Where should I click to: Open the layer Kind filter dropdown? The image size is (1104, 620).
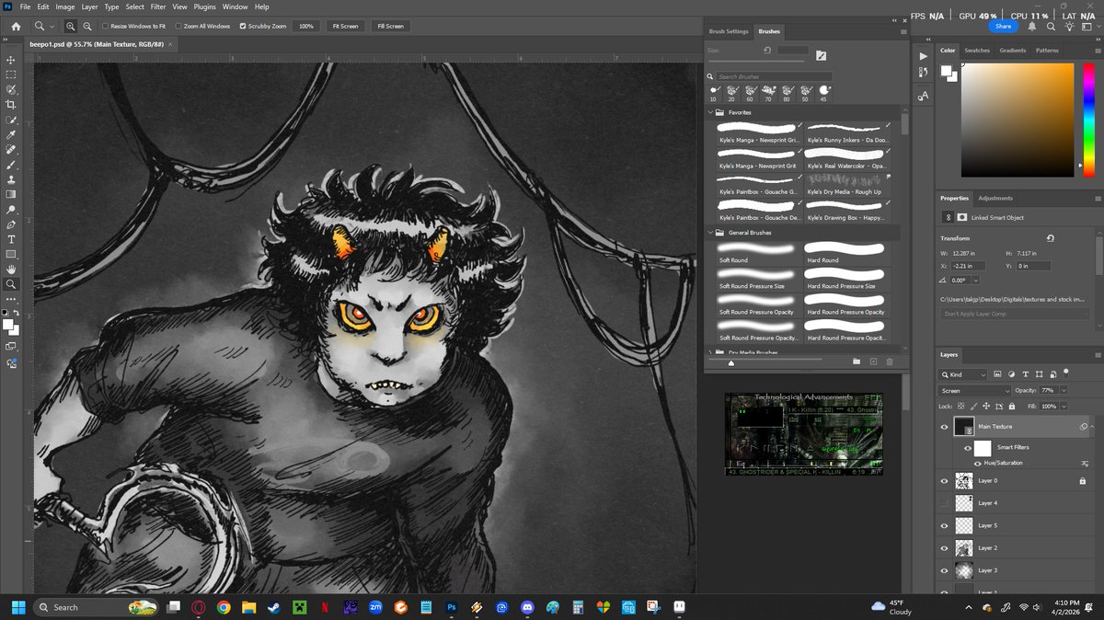tap(963, 374)
